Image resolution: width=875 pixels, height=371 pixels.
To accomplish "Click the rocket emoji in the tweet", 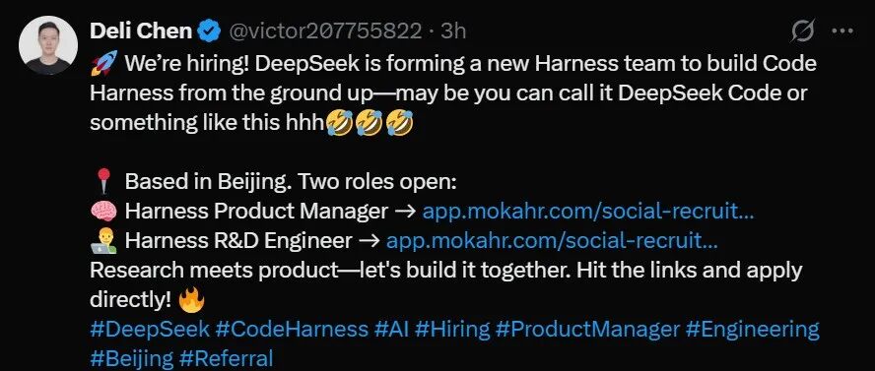I will click(103, 63).
